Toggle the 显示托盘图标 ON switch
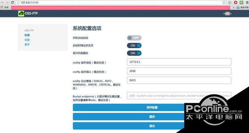Screen dimensions: 249x133 coord(134,53)
